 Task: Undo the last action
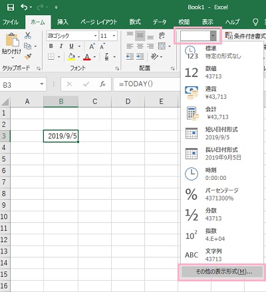click(x=24, y=7)
